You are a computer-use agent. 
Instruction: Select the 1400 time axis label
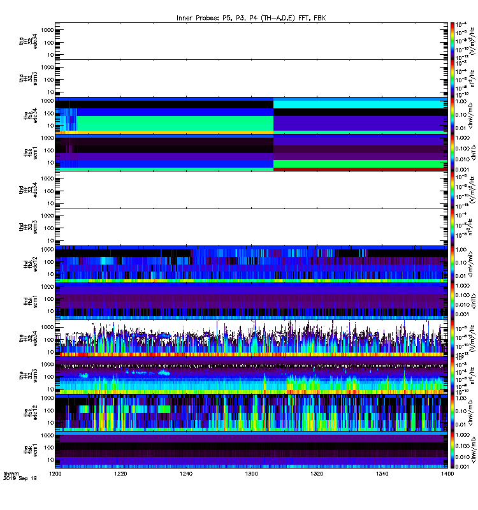(447, 474)
